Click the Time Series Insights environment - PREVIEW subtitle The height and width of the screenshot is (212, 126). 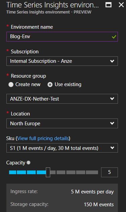point(49,12)
